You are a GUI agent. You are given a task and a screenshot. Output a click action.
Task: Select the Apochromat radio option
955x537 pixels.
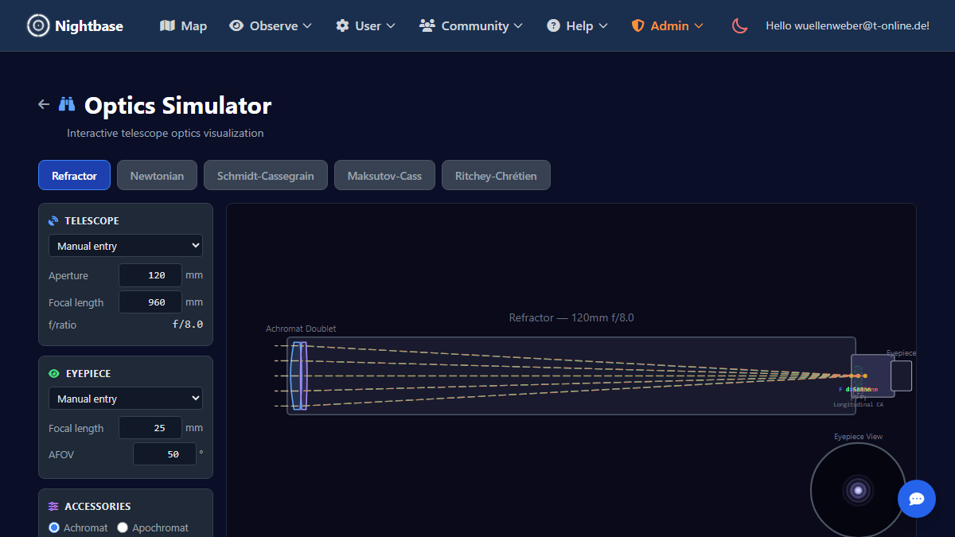(123, 527)
